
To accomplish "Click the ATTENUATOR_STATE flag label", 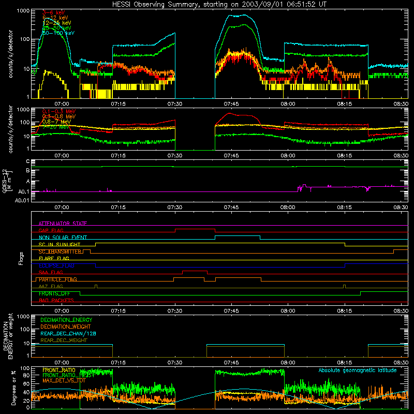I will coord(63,224).
